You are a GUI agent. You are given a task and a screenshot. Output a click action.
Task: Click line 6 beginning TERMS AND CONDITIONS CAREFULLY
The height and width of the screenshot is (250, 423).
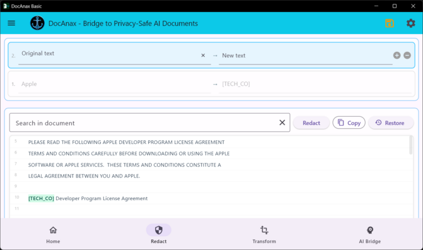point(129,153)
